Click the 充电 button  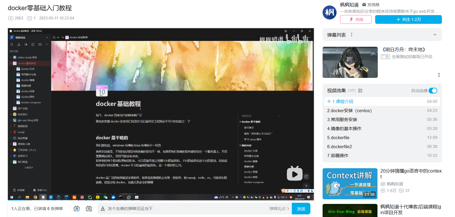point(356,19)
